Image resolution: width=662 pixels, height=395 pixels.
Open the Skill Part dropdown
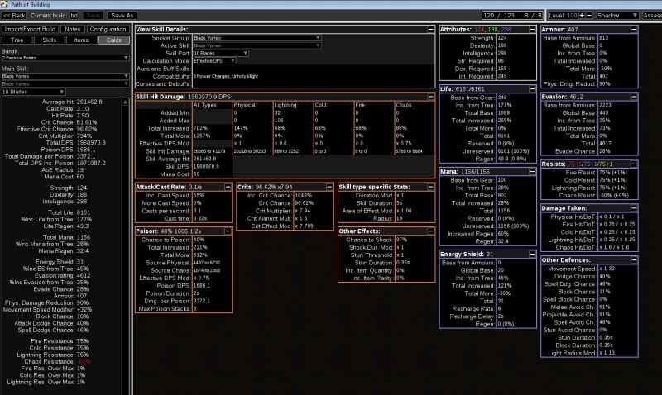click(220, 53)
